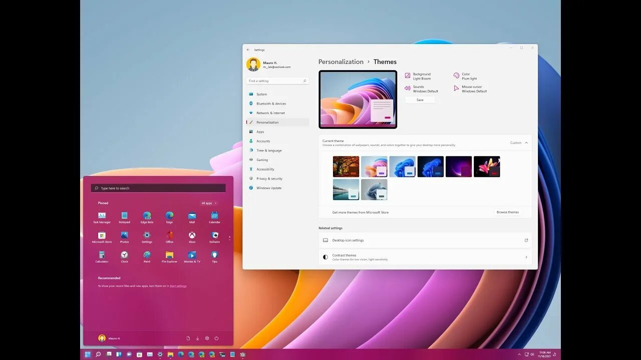Image resolution: width=641 pixels, height=360 pixels.
Task: Select the dark colorful flower theme thumbnail
Action: pyautogui.click(x=487, y=166)
